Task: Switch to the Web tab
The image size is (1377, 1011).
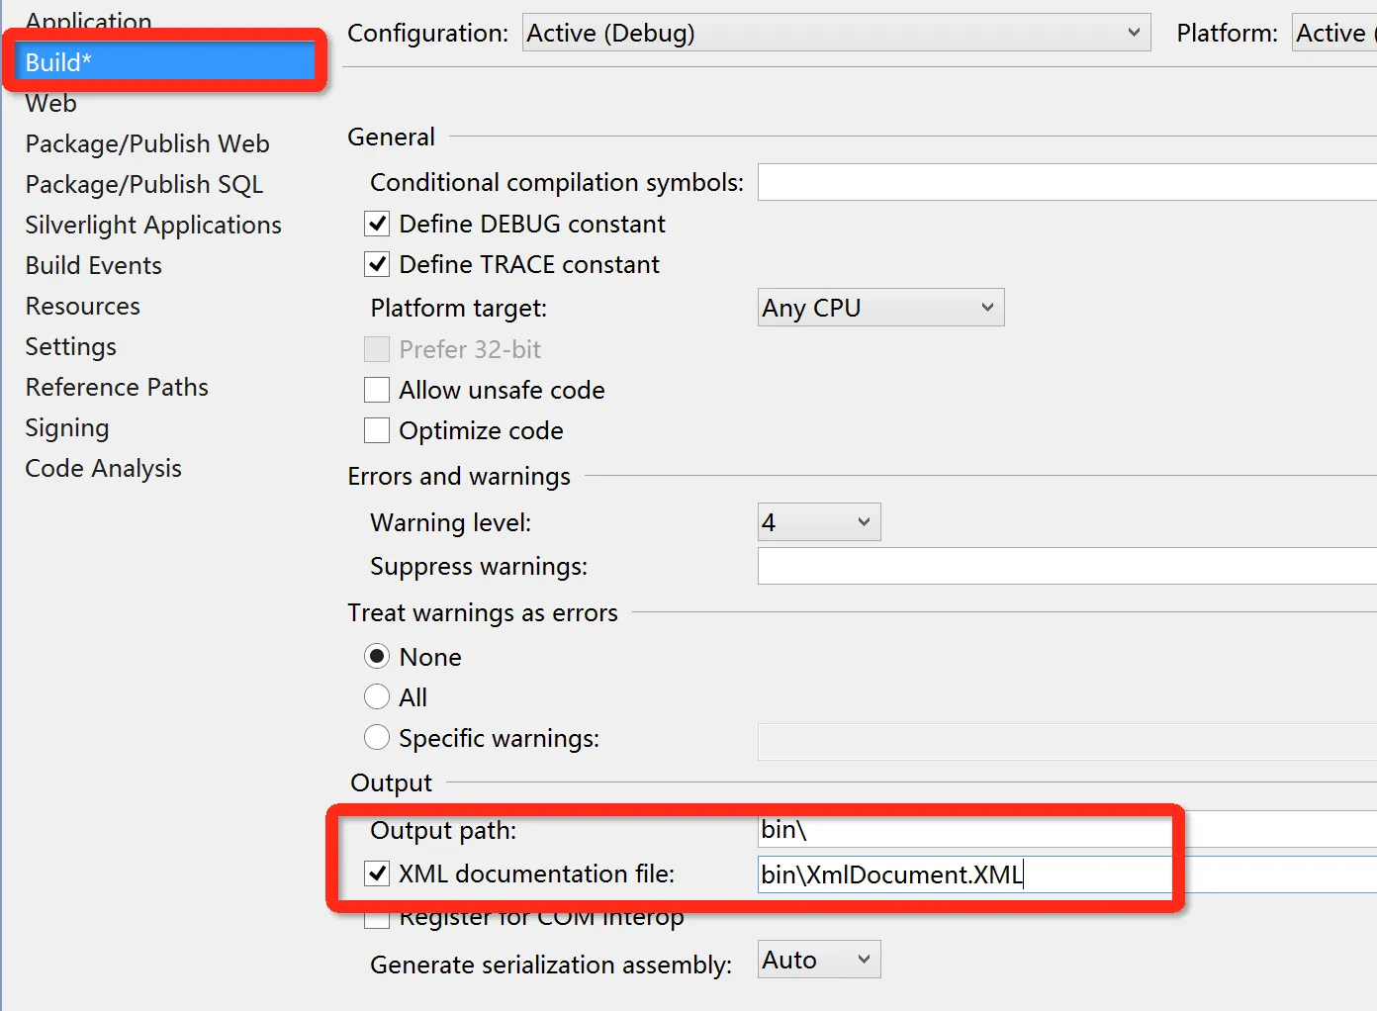Action: pyautogui.click(x=51, y=103)
